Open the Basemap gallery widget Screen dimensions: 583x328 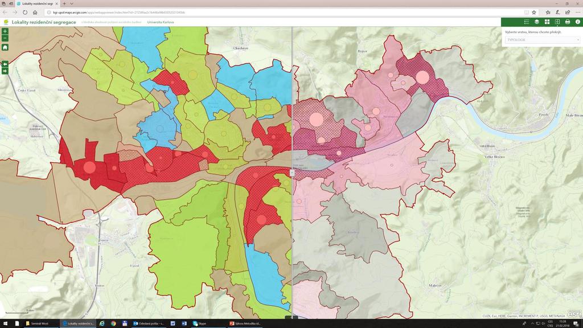547,22
